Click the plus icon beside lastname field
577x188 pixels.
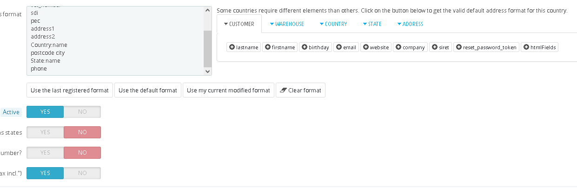(232, 47)
